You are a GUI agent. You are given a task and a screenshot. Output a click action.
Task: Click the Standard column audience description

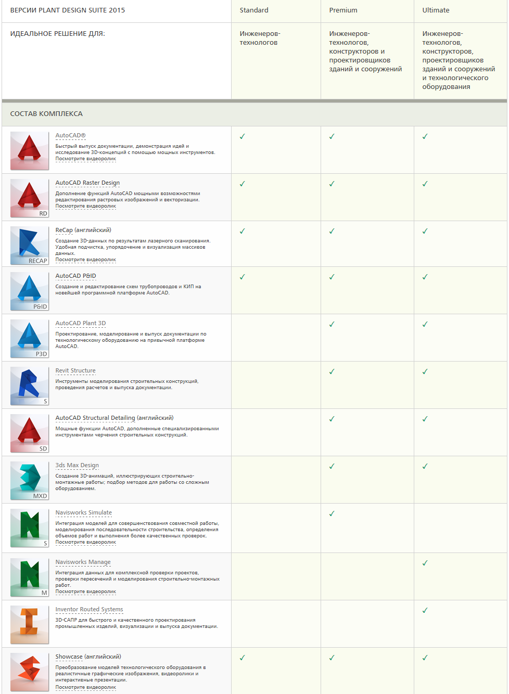point(260,38)
